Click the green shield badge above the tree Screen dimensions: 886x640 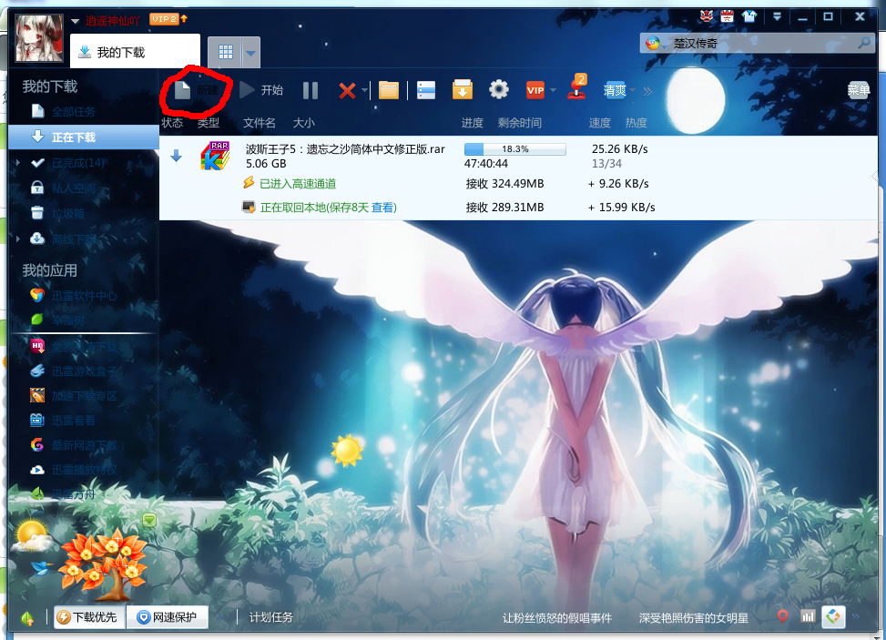tap(149, 520)
